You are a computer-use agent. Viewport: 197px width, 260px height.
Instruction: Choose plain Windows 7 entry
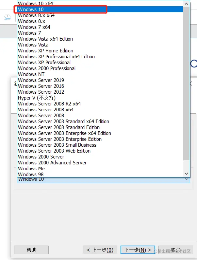click(x=100, y=33)
